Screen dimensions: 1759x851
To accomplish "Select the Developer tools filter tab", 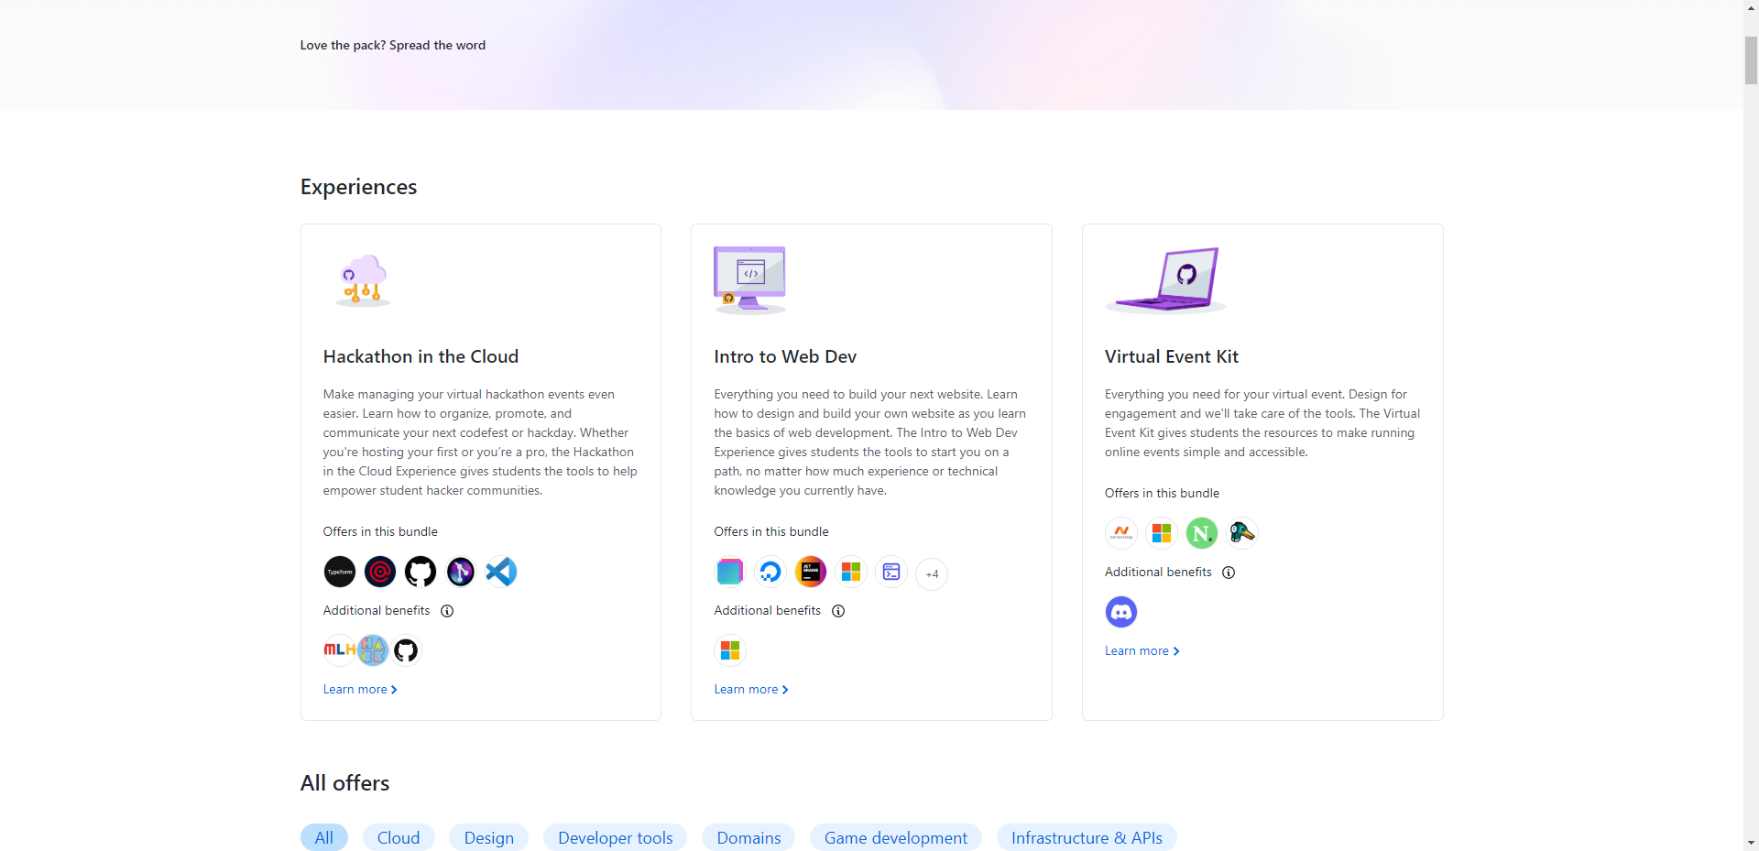I will [615, 838].
